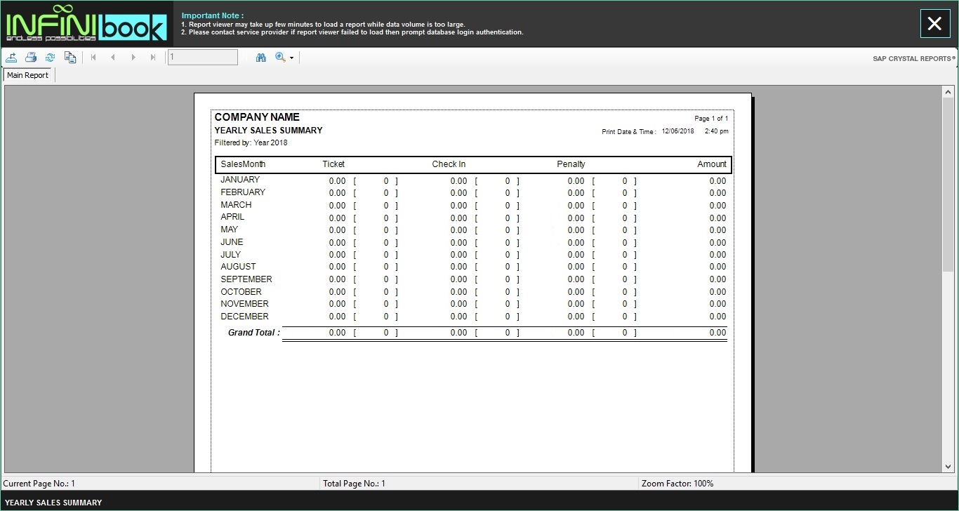The width and height of the screenshot is (959, 511).
Task: Click the OCTOBER row label
Action: [241, 292]
